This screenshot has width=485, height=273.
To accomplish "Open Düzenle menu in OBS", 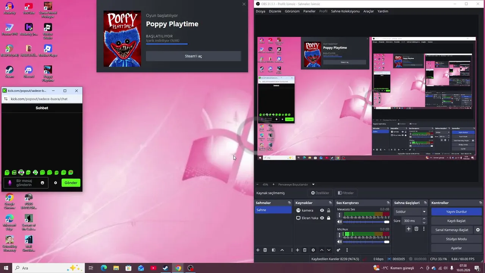I will coord(275,11).
